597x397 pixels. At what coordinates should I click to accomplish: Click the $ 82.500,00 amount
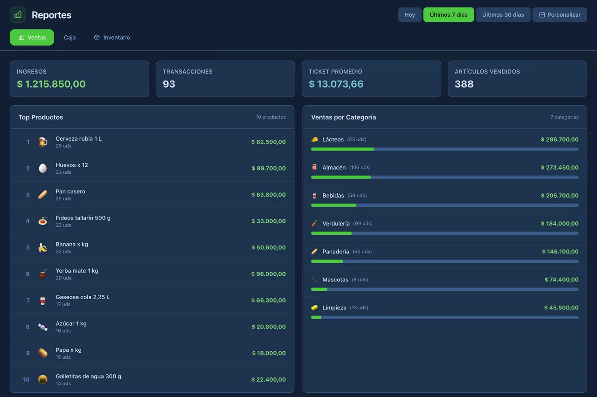(269, 142)
